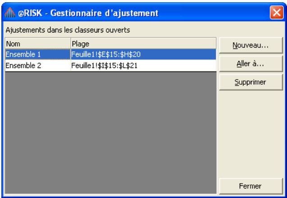Click the @RISK title bar icon
This screenshot has width=287, height=198.
pos(10,13)
